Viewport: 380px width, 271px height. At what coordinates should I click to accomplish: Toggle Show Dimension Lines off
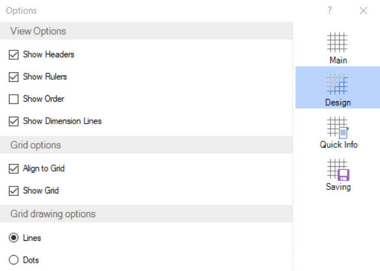click(x=14, y=121)
